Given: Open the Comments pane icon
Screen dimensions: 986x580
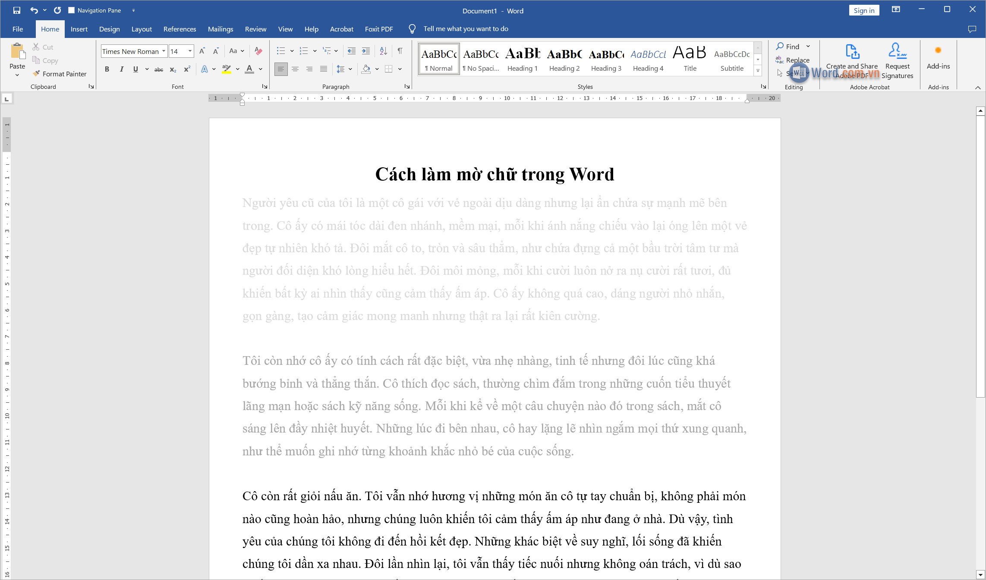Looking at the screenshot, I should (972, 29).
